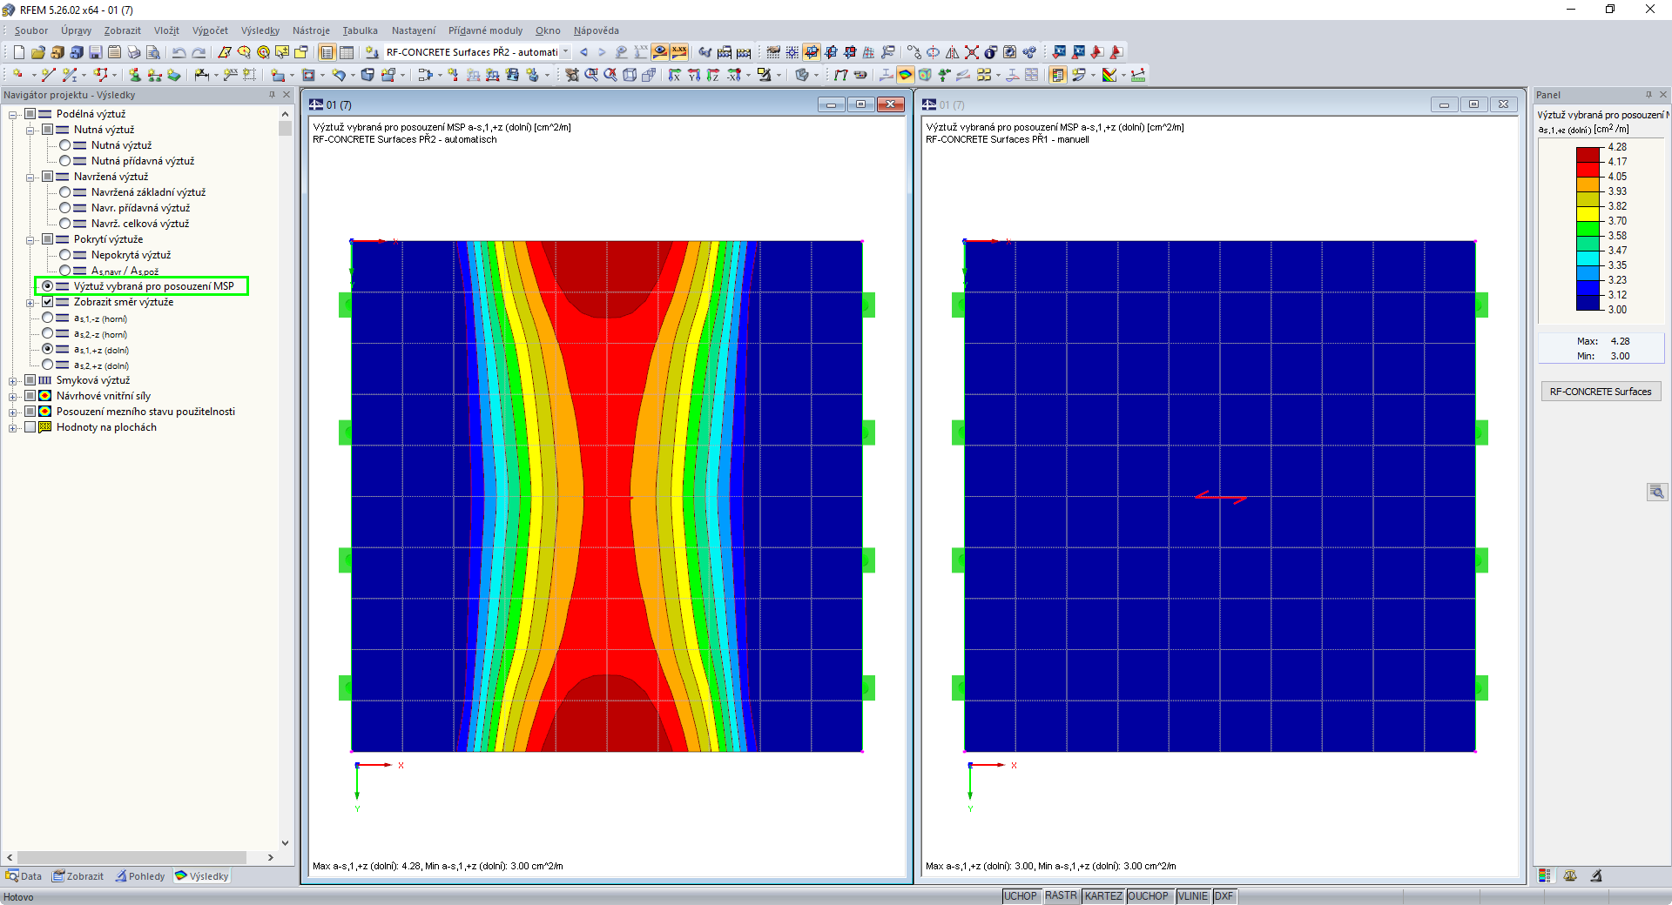Click the view in X direction icon

(x=675, y=75)
